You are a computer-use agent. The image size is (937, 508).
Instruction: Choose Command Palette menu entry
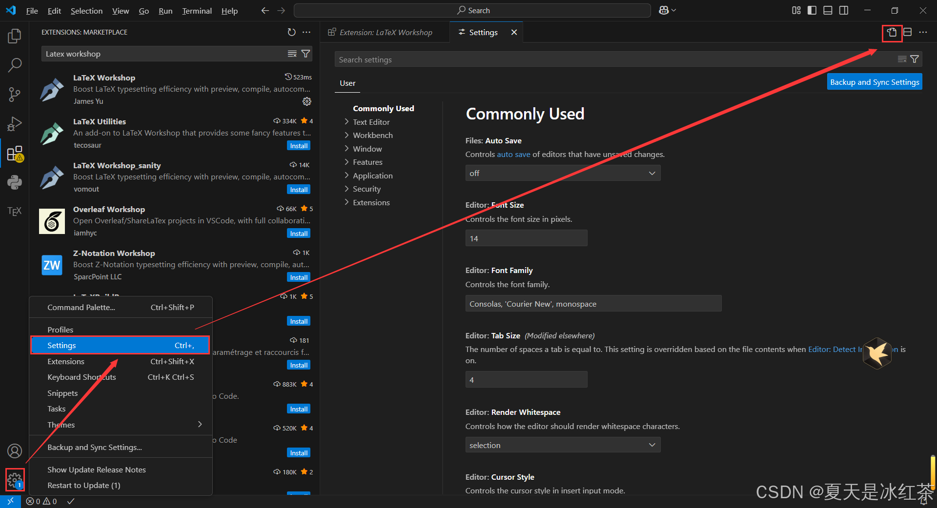[121, 307]
